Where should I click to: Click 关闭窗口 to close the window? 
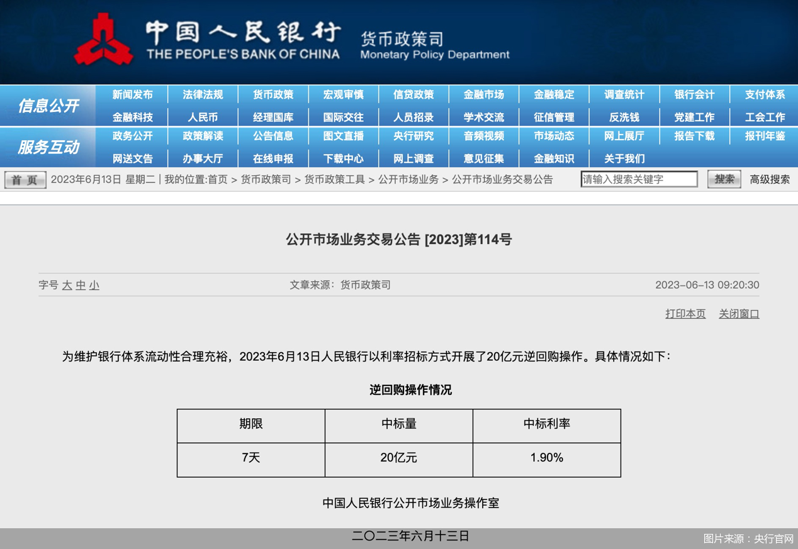click(x=738, y=313)
